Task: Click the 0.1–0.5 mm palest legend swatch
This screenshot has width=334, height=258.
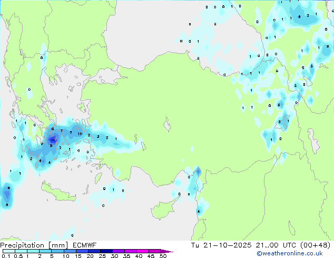Action: (9, 251)
